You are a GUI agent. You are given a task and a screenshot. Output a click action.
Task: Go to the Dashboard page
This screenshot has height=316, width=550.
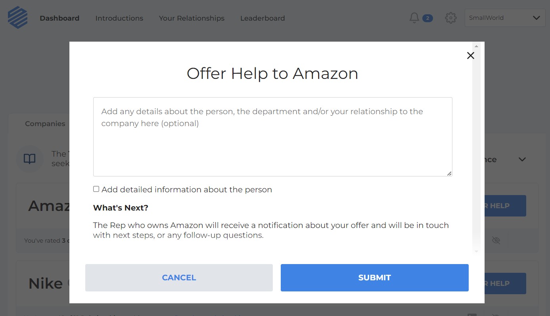(x=59, y=18)
